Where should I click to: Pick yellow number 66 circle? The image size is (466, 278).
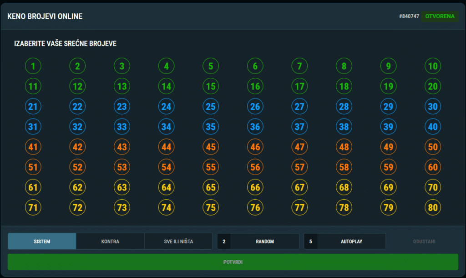pos(255,187)
